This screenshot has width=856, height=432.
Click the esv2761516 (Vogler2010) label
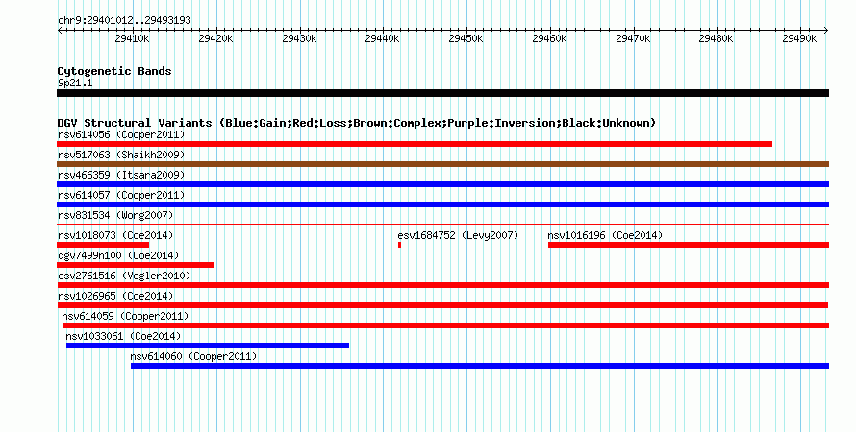[124, 276]
